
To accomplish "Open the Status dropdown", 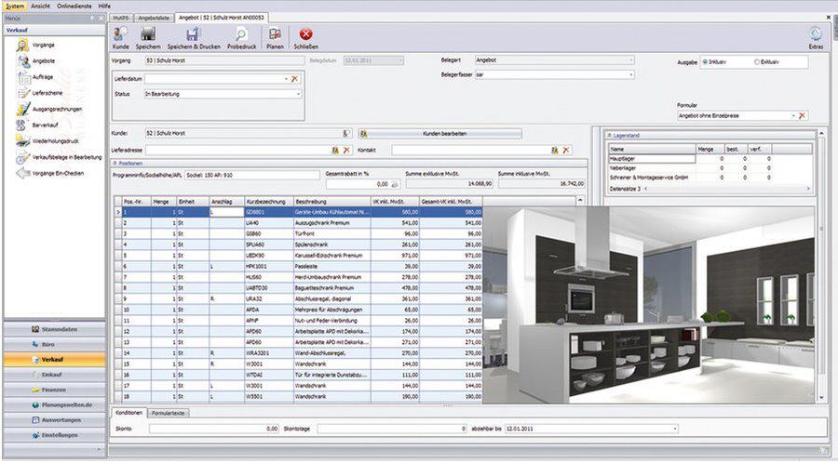I will point(298,94).
